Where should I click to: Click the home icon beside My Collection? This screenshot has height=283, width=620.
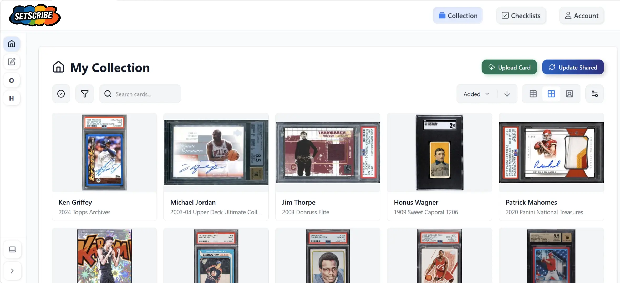point(58,67)
